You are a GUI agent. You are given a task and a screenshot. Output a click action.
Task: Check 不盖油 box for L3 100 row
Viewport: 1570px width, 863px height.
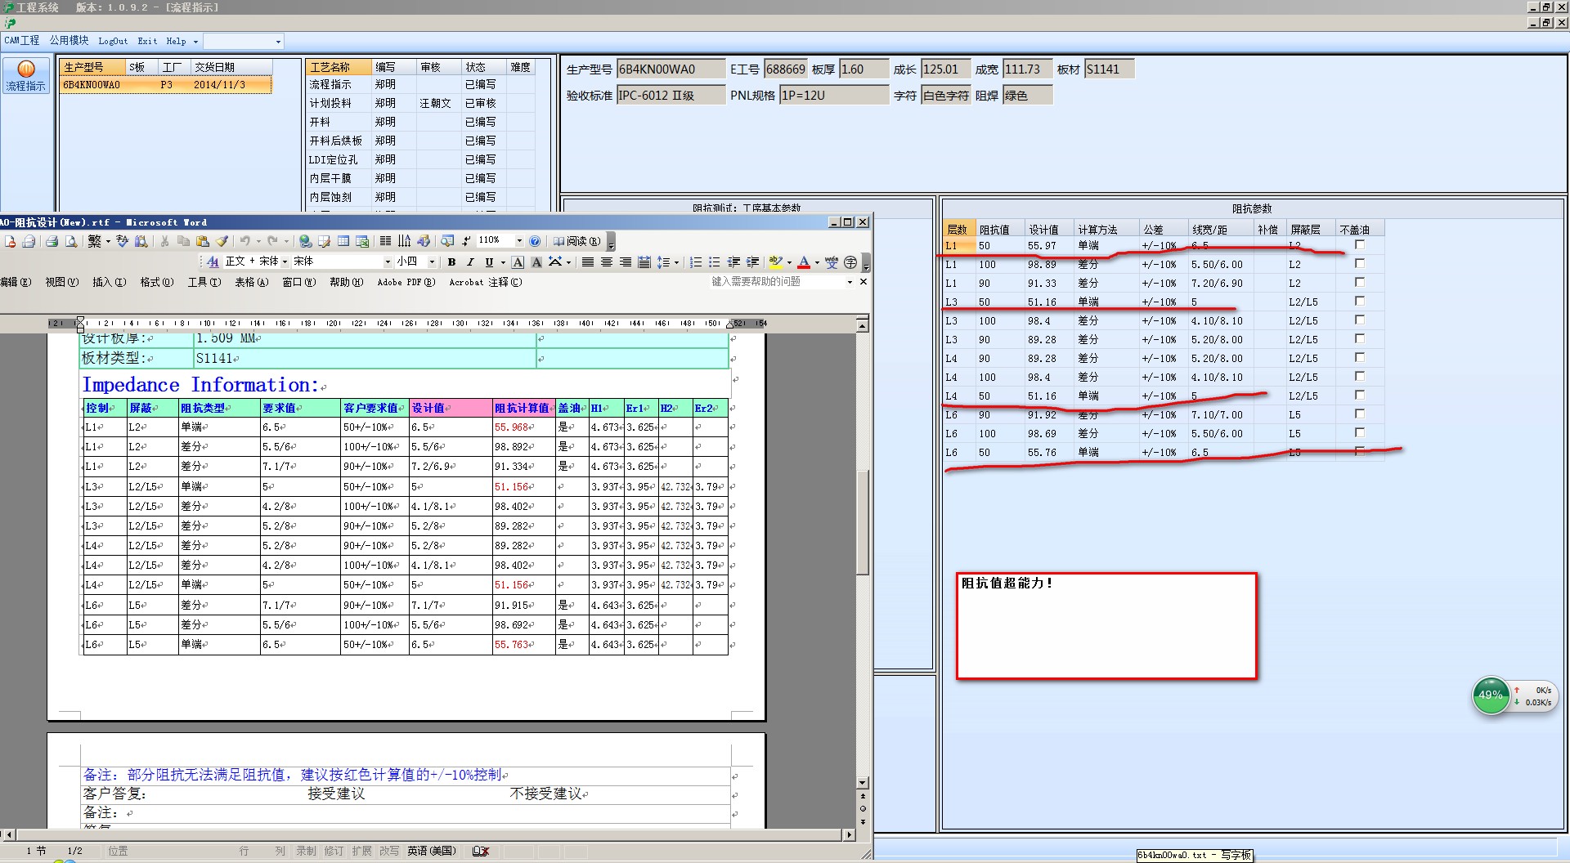click(1359, 320)
